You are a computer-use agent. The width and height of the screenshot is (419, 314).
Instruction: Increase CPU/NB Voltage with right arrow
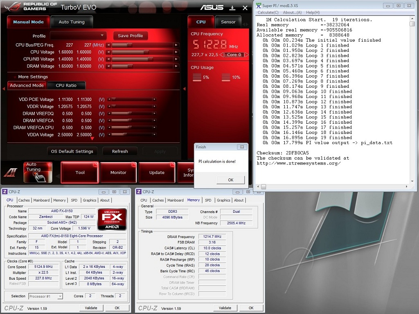tap(176, 59)
